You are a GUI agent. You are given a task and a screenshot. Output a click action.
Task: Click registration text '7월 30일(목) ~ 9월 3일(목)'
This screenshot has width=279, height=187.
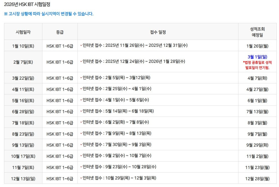pyautogui.click(x=128, y=145)
